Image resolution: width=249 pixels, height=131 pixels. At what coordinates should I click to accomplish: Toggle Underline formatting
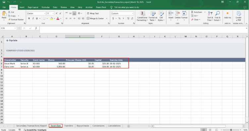[x=37, y=18]
